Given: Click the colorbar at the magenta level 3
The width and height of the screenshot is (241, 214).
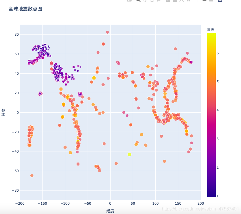Looking at the screenshot, I should tap(212, 139).
